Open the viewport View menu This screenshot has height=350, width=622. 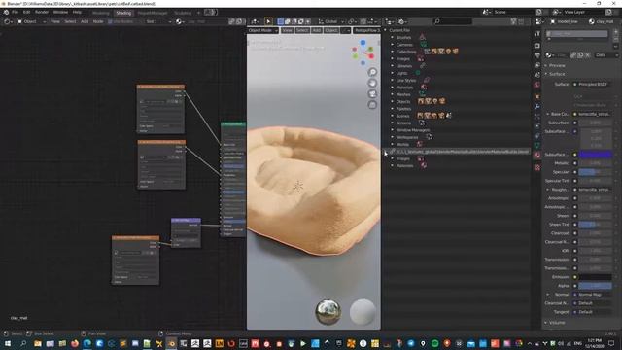[287, 30]
